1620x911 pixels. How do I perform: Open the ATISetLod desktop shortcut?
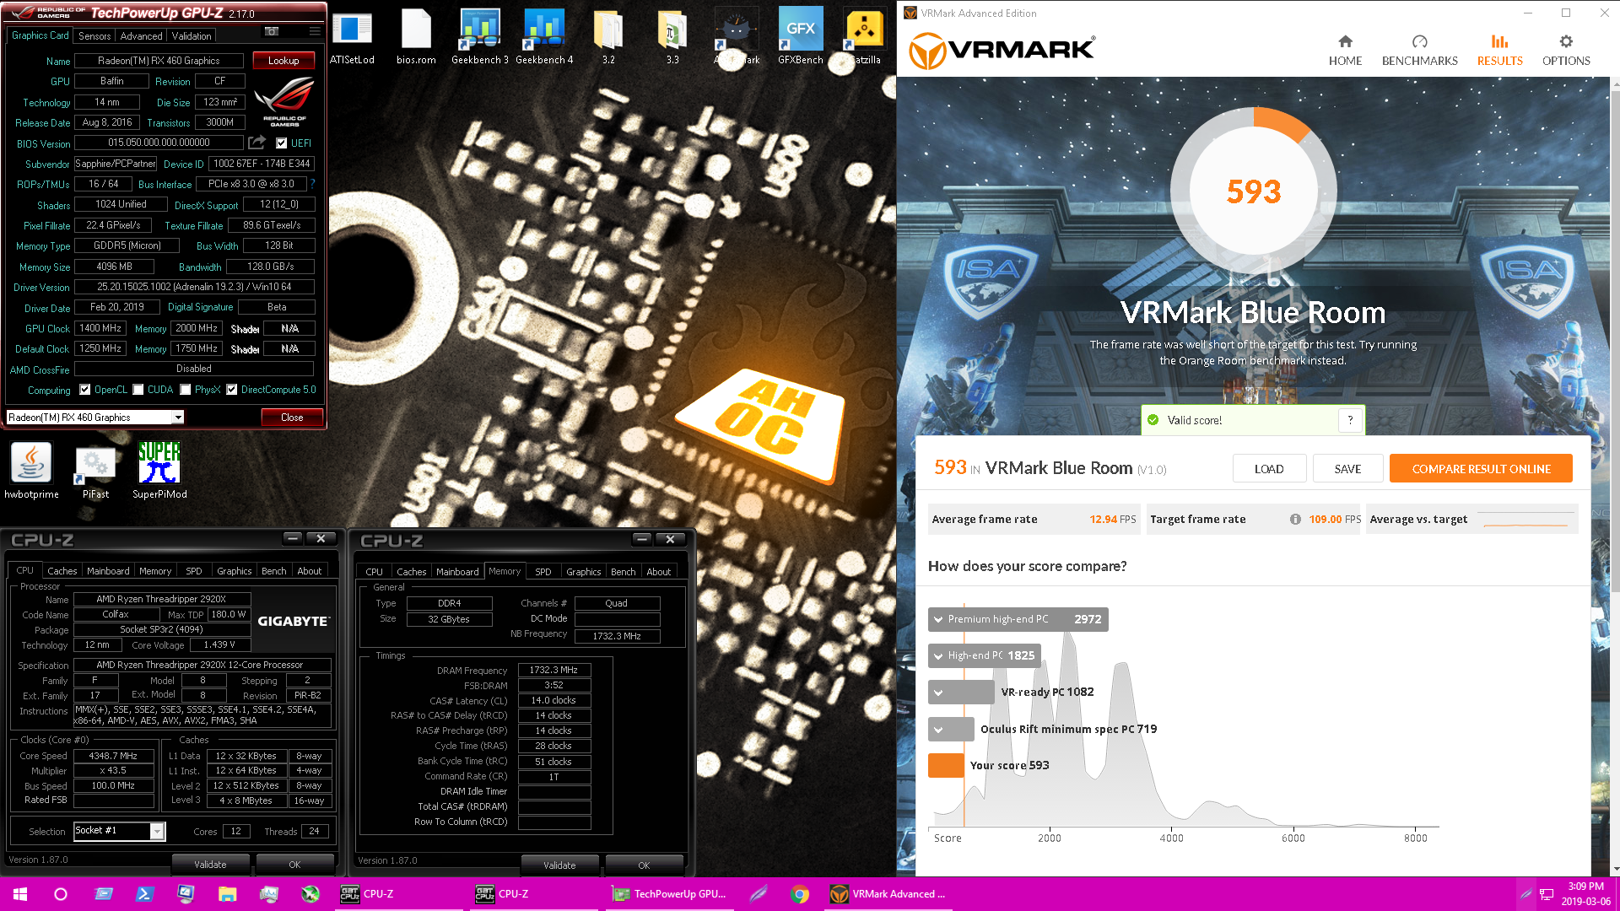pyautogui.click(x=352, y=38)
